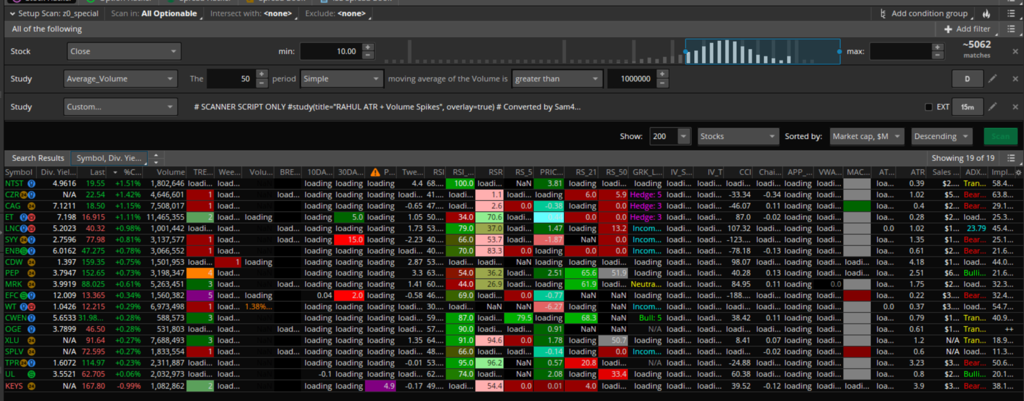
Task: Edit the Average_Volume study with pencil icon
Action: click(992, 79)
